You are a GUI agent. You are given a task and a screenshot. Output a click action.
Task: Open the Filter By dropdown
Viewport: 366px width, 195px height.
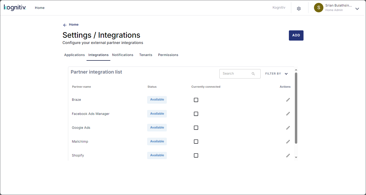point(277,74)
